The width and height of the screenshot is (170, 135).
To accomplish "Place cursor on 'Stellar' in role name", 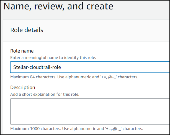I will 20,67.
